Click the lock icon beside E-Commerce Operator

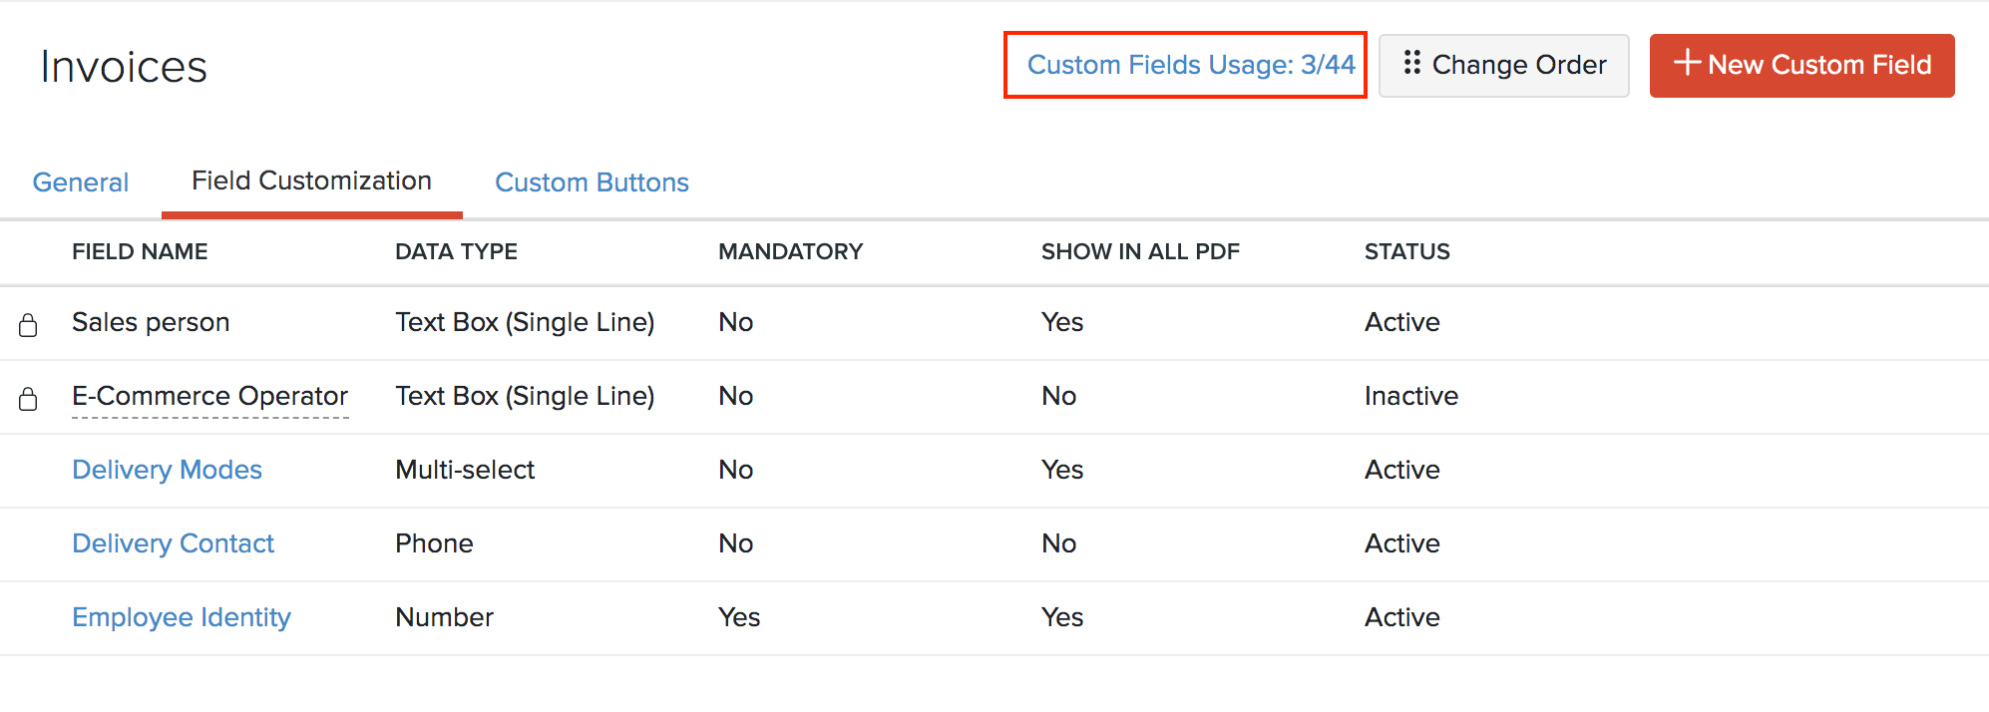[28, 398]
